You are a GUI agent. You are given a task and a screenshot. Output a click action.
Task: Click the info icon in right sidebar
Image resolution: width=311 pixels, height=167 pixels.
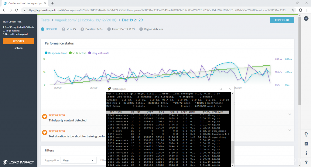306,153
